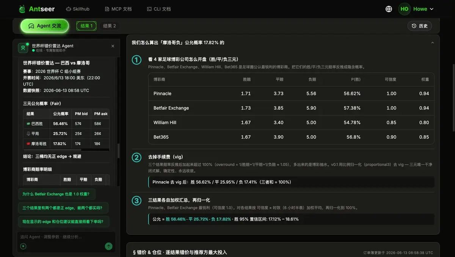Click the 权重 column header
The width and height of the screenshot is (455, 257).
point(425,80)
